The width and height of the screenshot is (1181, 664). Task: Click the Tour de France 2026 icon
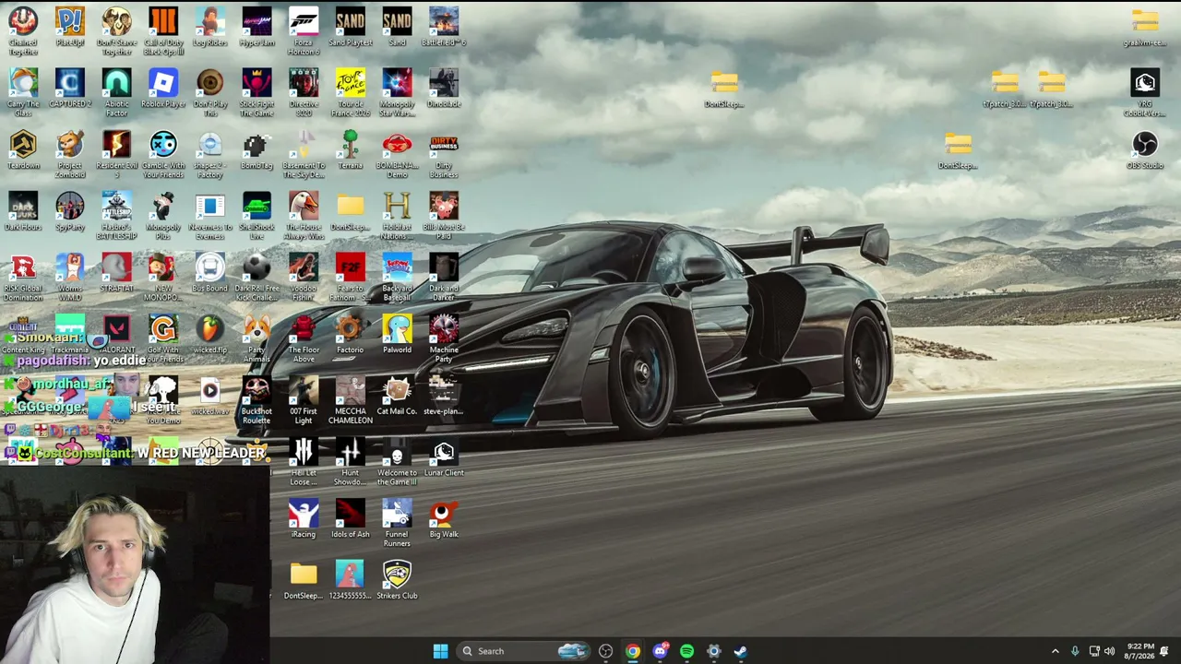pyautogui.click(x=351, y=92)
